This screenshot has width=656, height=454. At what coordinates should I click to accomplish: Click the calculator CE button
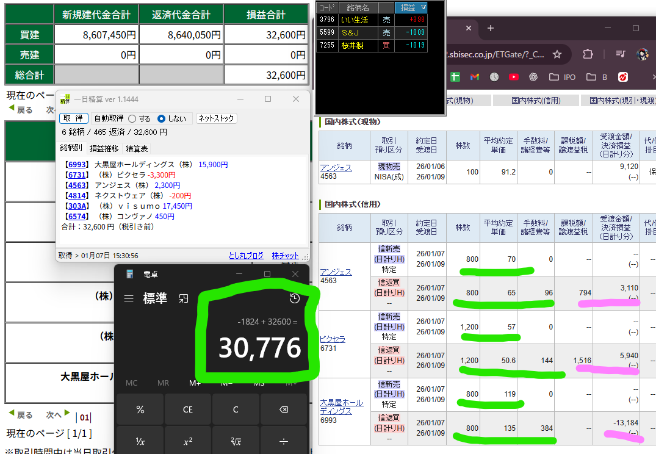[188, 409]
